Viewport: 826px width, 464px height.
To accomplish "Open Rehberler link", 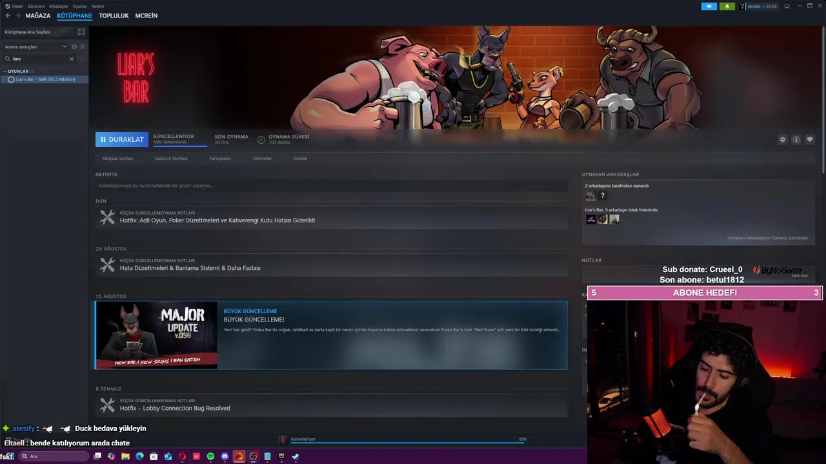I will [x=262, y=158].
